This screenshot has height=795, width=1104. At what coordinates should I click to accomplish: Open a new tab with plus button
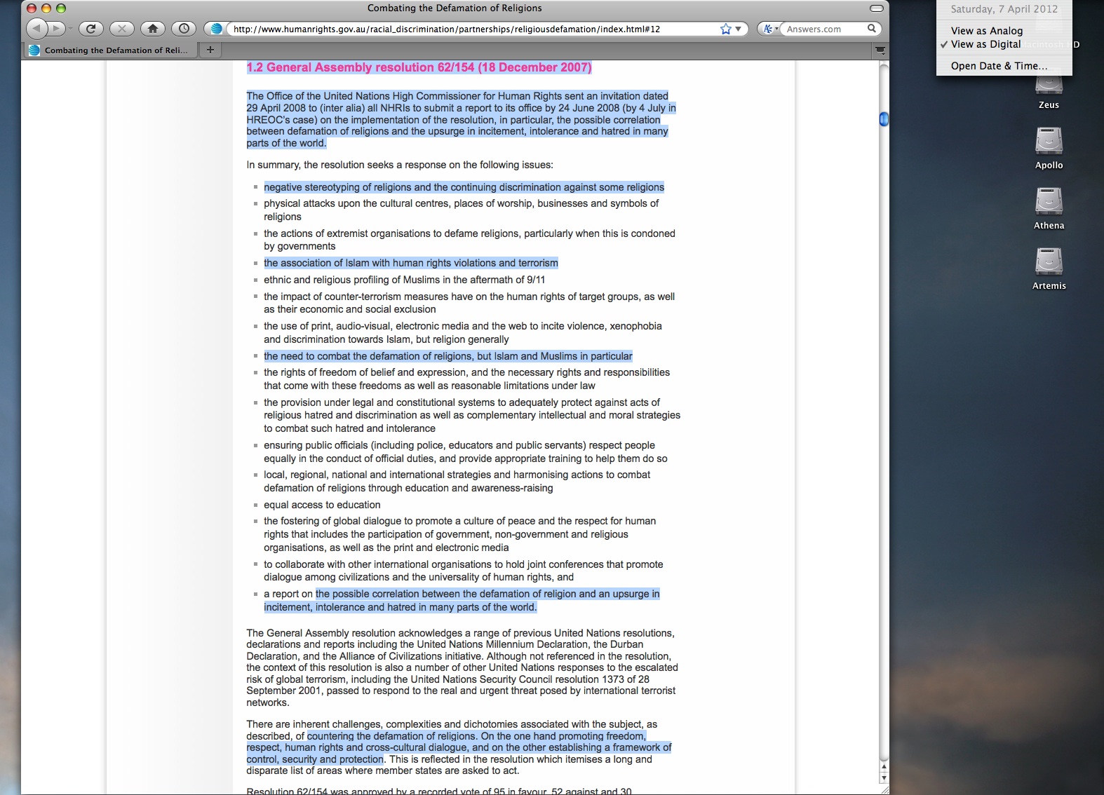(x=210, y=50)
